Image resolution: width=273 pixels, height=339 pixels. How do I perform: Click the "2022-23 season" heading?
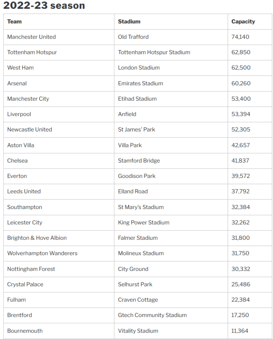pyautogui.click(x=44, y=6)
